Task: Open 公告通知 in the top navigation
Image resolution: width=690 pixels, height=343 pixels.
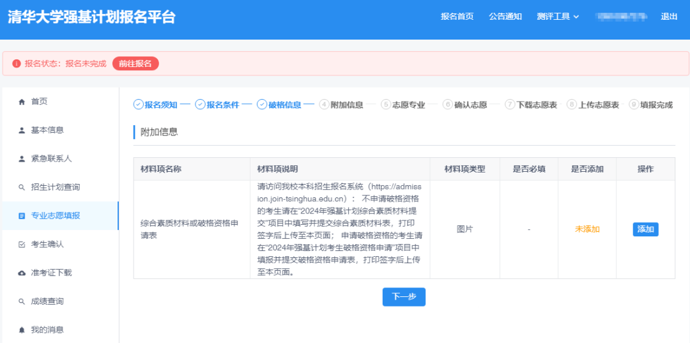Action: click(x=505, y=17)
